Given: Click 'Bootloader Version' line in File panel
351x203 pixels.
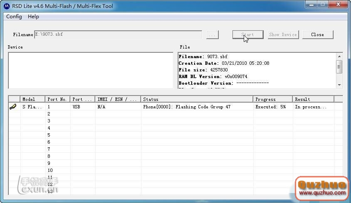Looking at the screenshot, I should tap(224, 83).
